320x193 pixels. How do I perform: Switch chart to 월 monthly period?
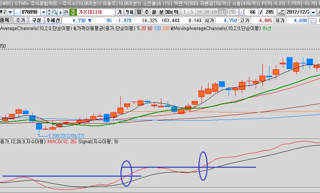click(x=153, y=12)
